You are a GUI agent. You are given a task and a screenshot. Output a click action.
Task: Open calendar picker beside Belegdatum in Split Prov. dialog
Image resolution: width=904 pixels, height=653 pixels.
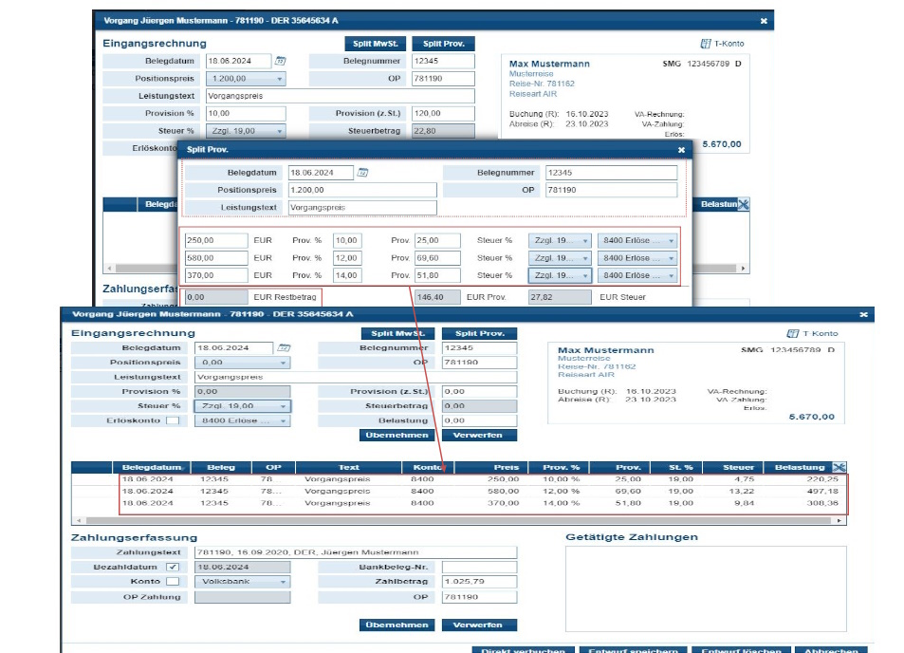pos(362,173)
